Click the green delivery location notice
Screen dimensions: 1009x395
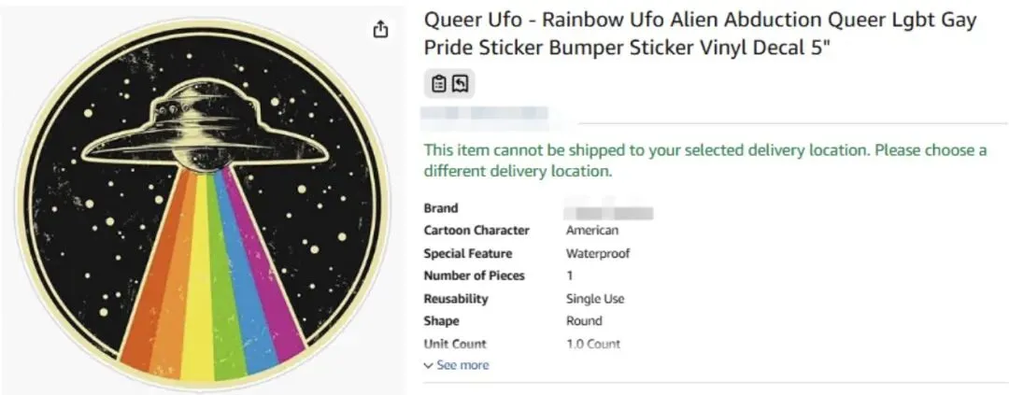(704, 161)
